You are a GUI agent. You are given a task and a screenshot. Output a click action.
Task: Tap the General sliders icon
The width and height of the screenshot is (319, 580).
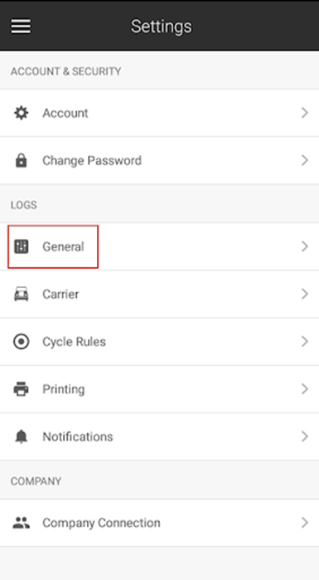pyautogui.click(x=21, y=246)
